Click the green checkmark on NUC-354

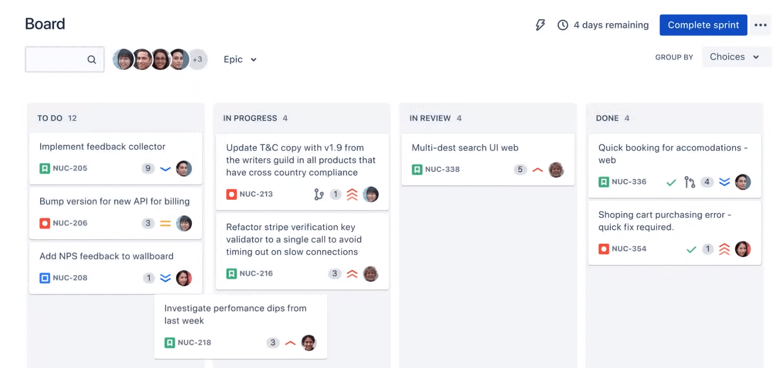point(690,249)
